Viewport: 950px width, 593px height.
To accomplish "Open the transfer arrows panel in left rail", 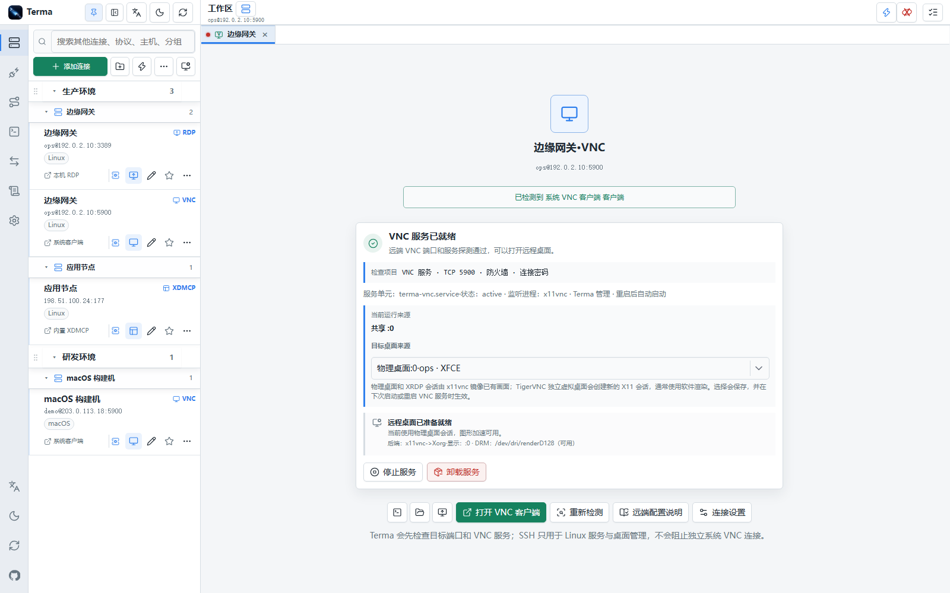I will [14, 161].
